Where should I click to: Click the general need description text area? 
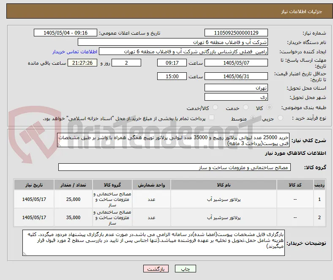point(173,140)
